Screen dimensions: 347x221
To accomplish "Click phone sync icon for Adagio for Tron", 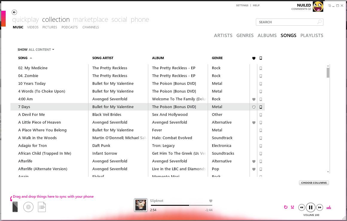I will 261,146.
